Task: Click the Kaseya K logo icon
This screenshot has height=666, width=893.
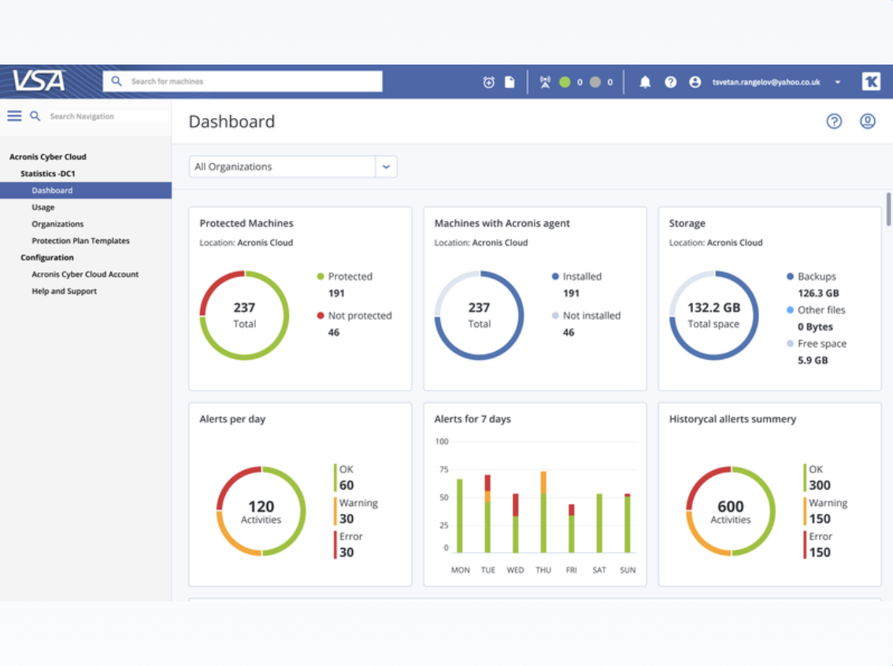Action: coord(871,81)
